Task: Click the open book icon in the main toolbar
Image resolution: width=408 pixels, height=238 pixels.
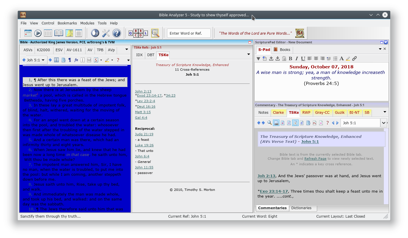Action: coord(59,33)
